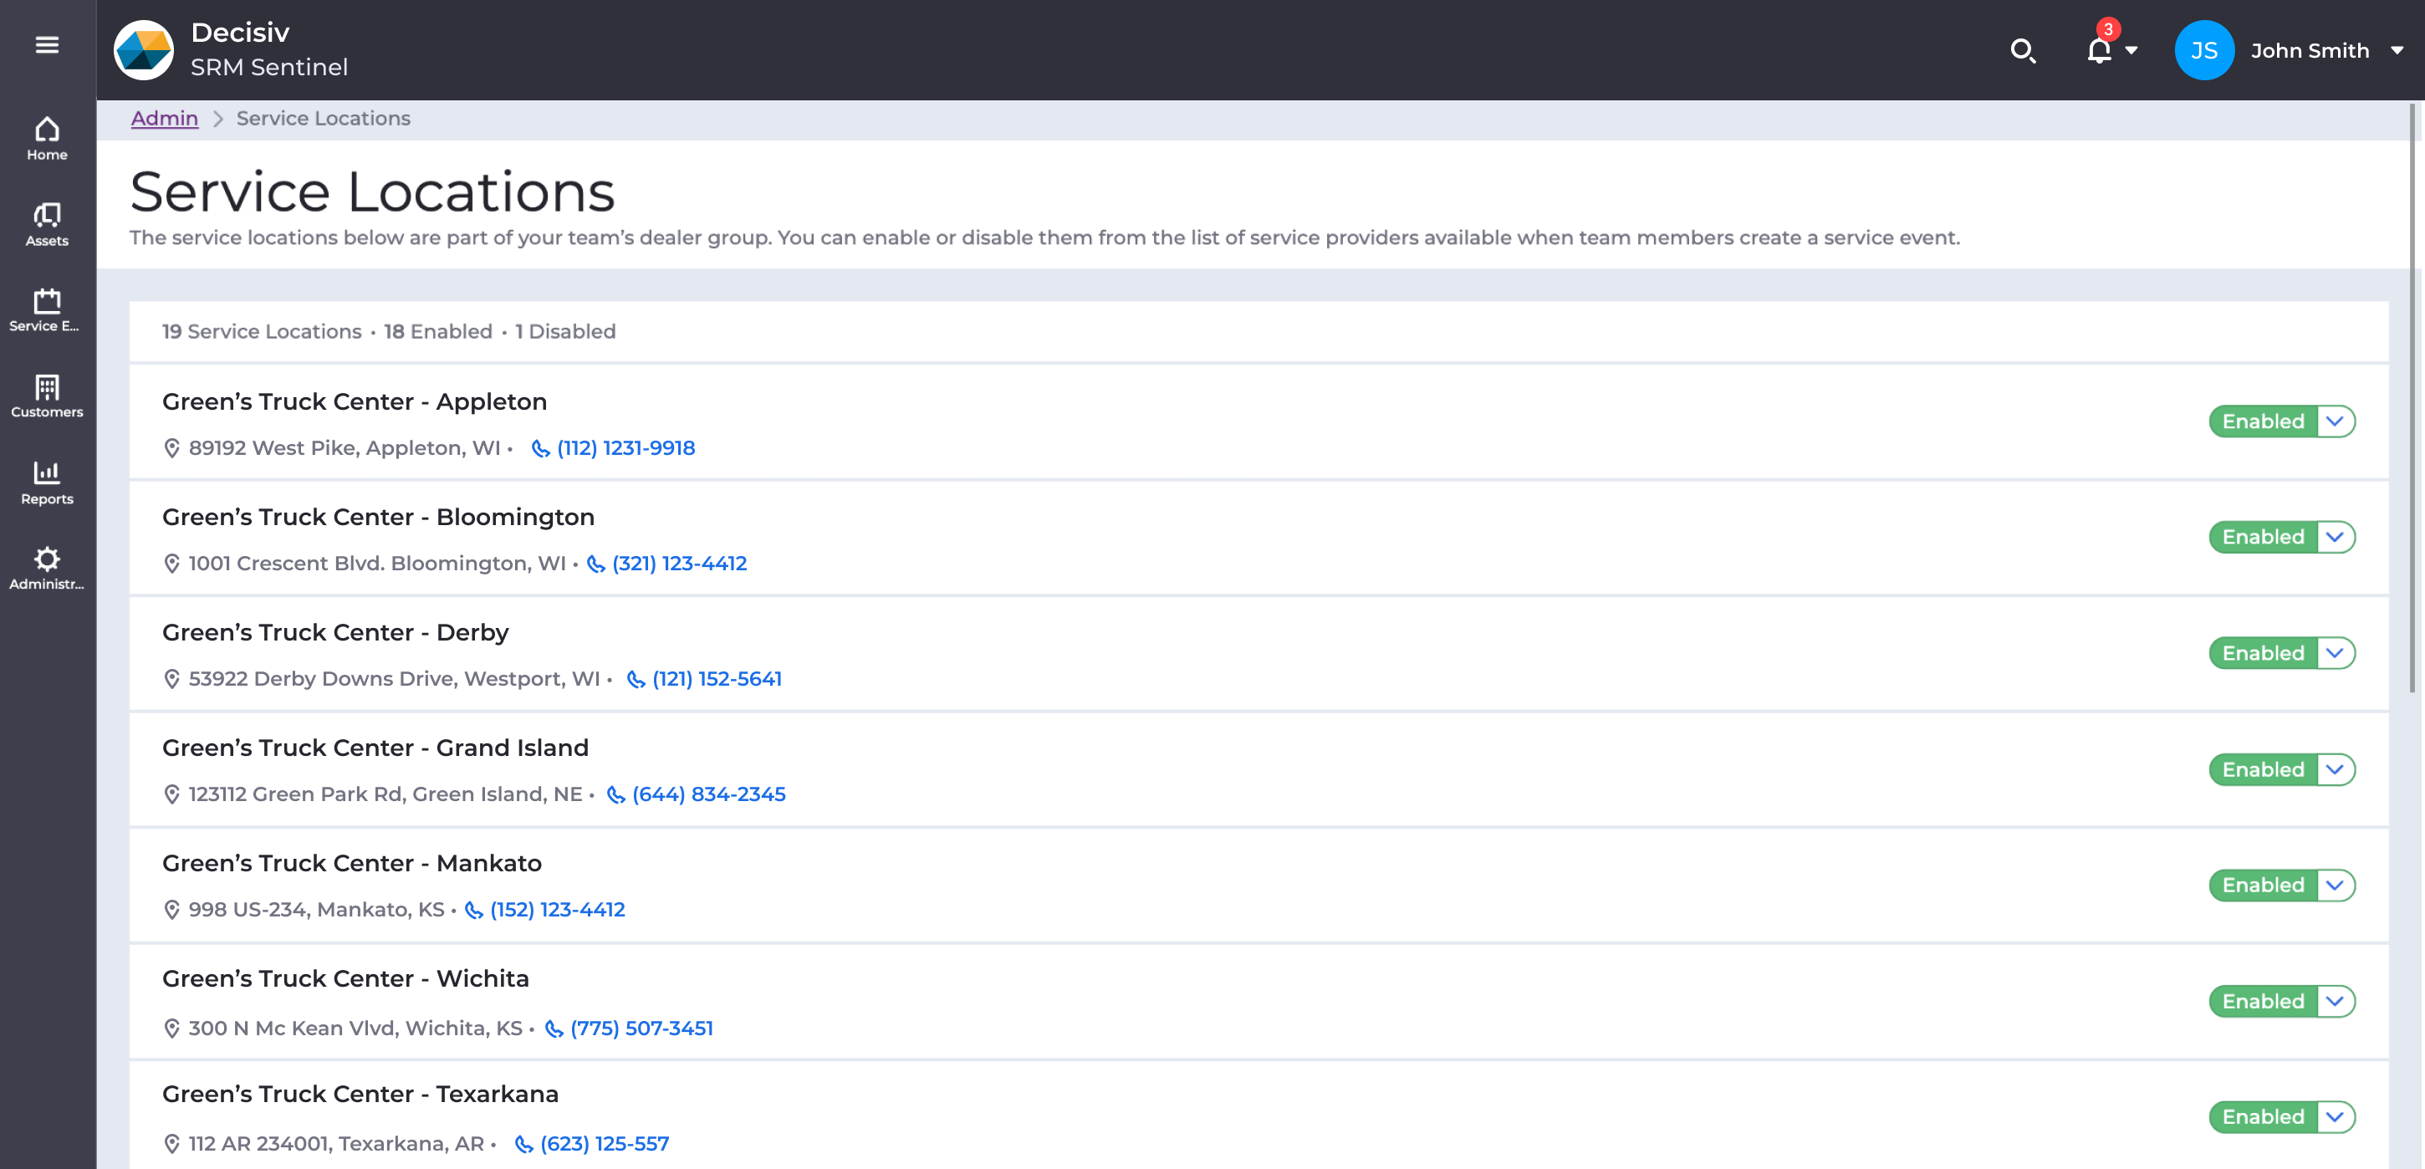Click the Admin breadcrumb link
The width and height of the screenshot is (2425, 1169).
(x=164, y=119)
